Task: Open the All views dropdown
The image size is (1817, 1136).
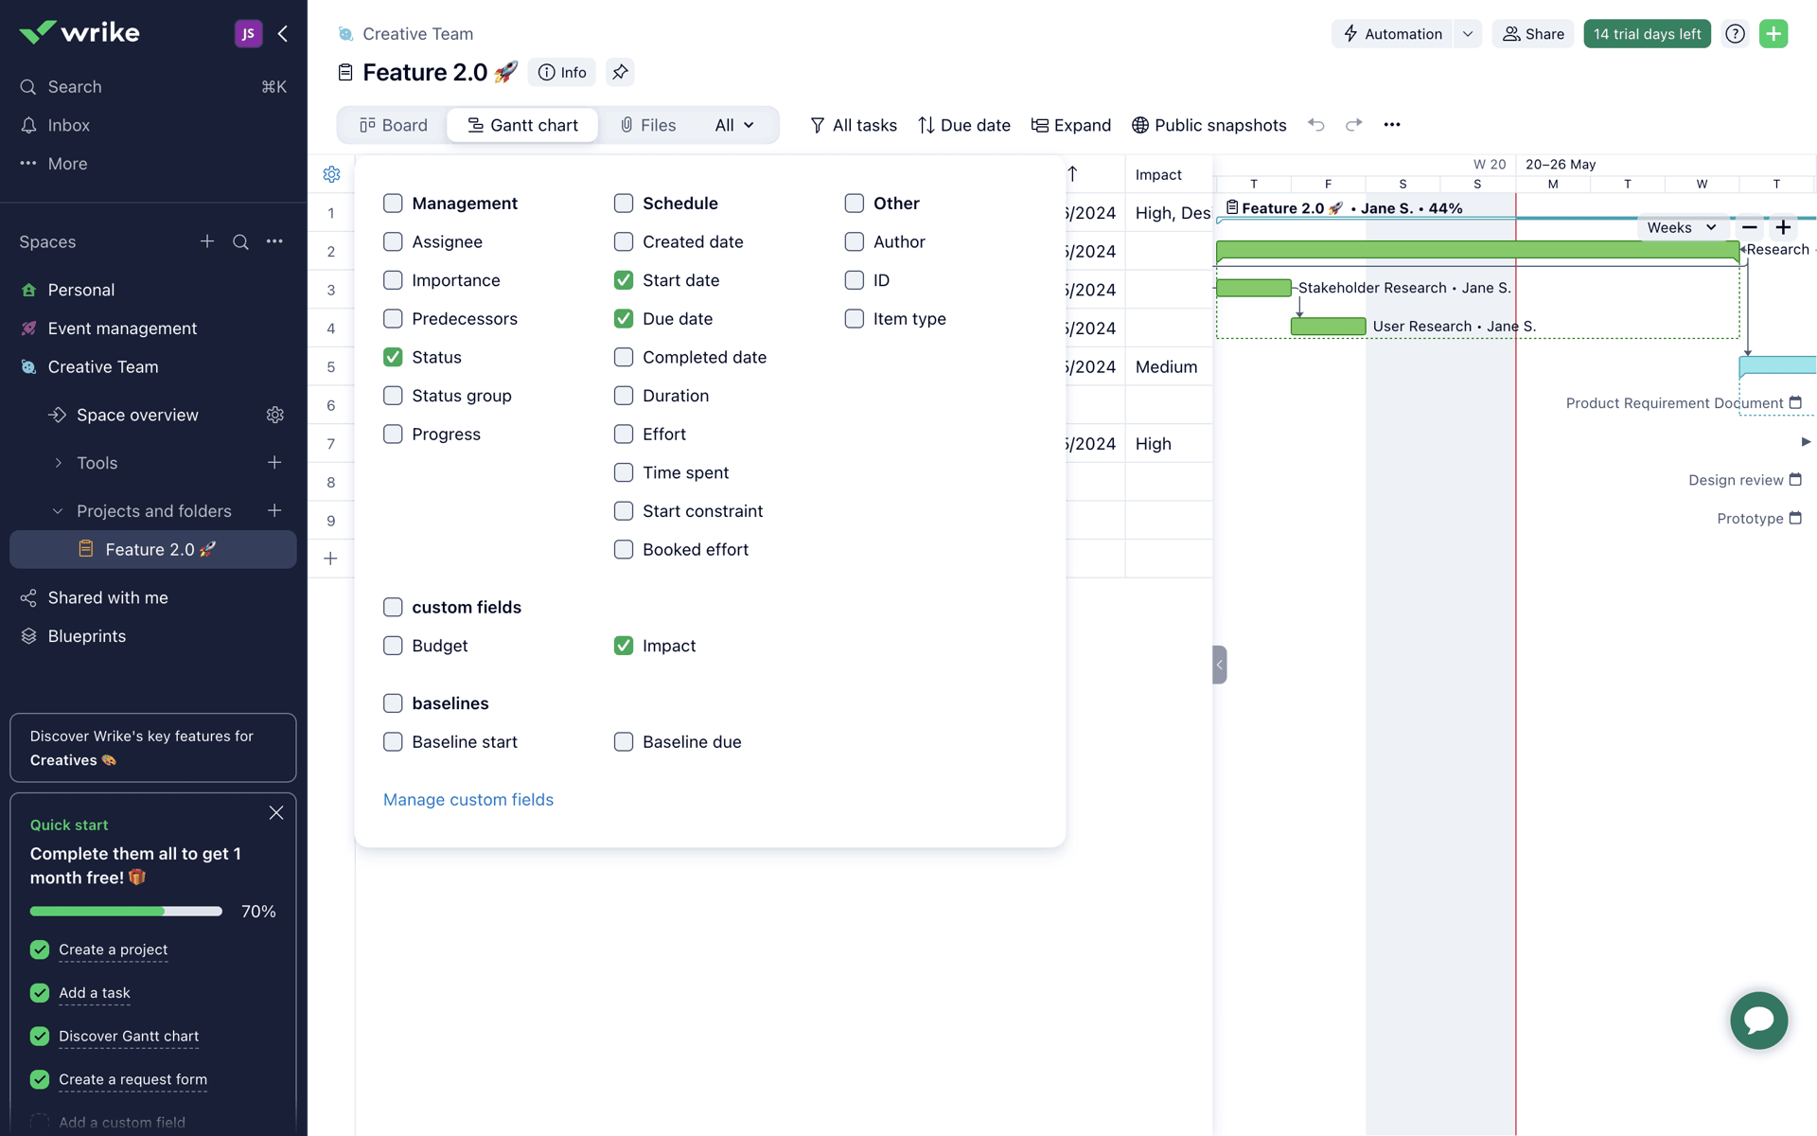Action: pyautogui.click(x=734, y=125)
